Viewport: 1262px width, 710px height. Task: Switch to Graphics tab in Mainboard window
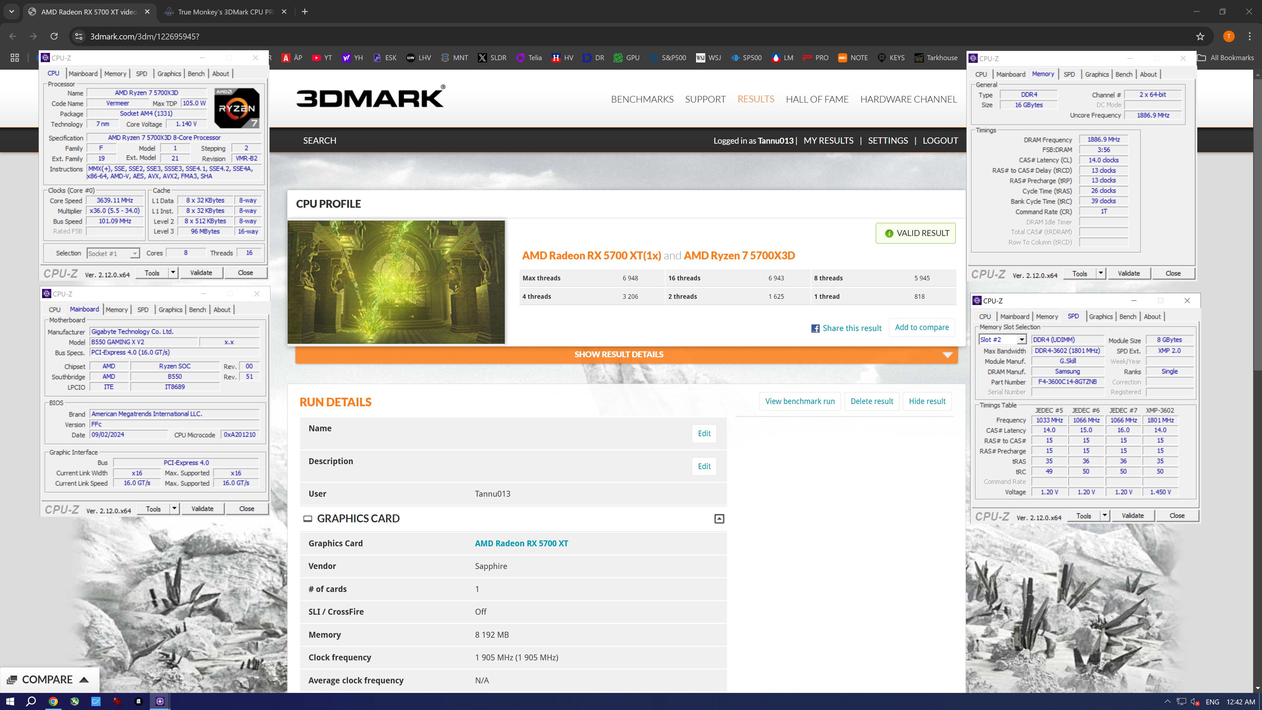pyautogui.click(x=171, y=310)
